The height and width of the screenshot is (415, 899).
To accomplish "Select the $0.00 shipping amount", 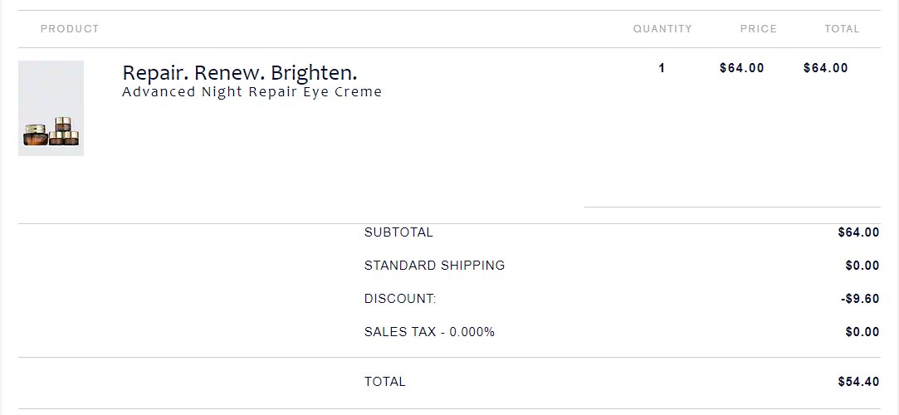I will [x=862, y=266].
